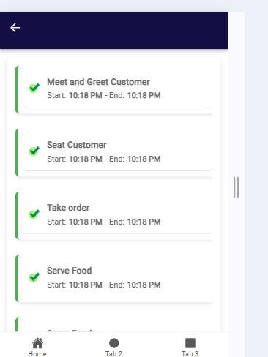Go back using the arrow icon

[15, 28]
